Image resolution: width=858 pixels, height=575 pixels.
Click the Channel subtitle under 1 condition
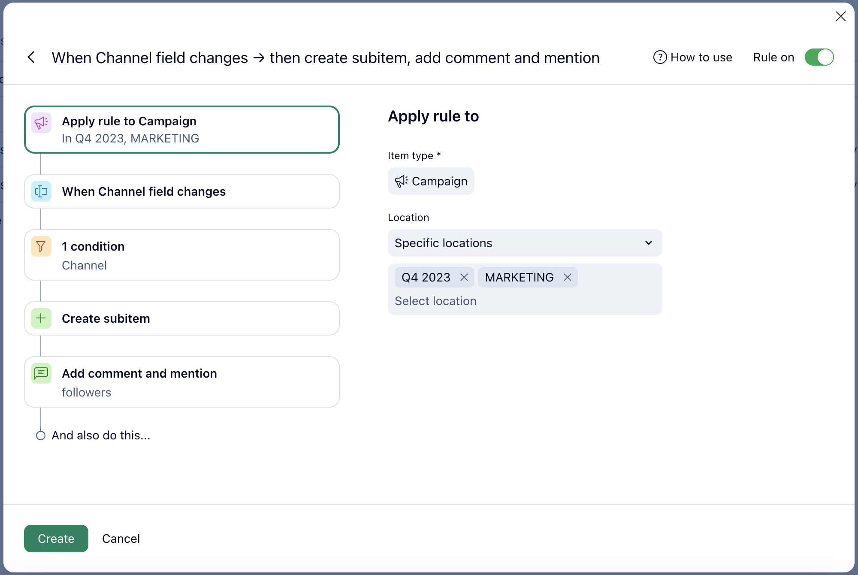85,266
